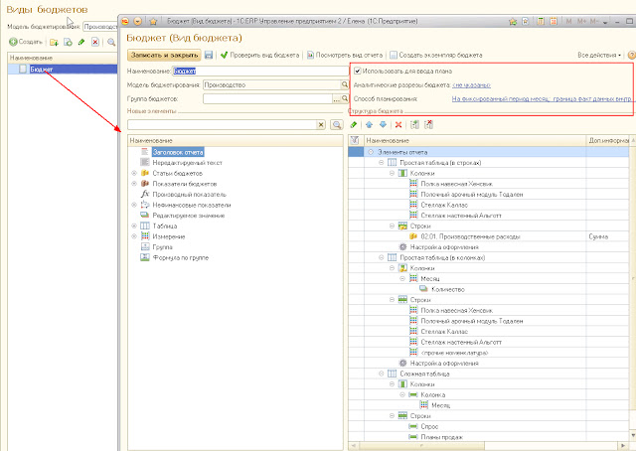Image resolution: width=636 pixels, height=451 pixels.
Task: Toggle 'Использовать для ввода плана' checkbox
Action: pos(358,71)
